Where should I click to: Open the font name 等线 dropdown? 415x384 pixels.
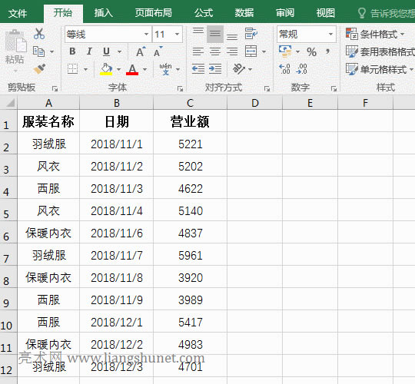point(146,34)
